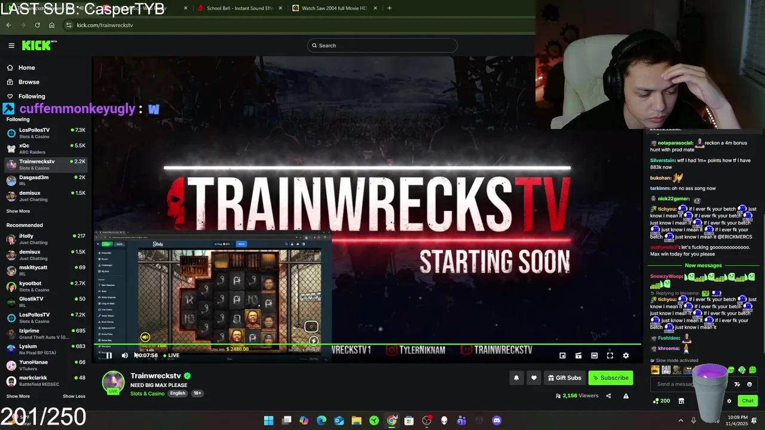This screenshot has width=765, height=430.
Task: Collapse Recommended list with Show Less
Action: (x=74, y=396)
